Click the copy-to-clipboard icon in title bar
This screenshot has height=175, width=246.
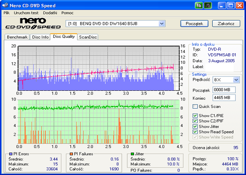tap(199, 6)
